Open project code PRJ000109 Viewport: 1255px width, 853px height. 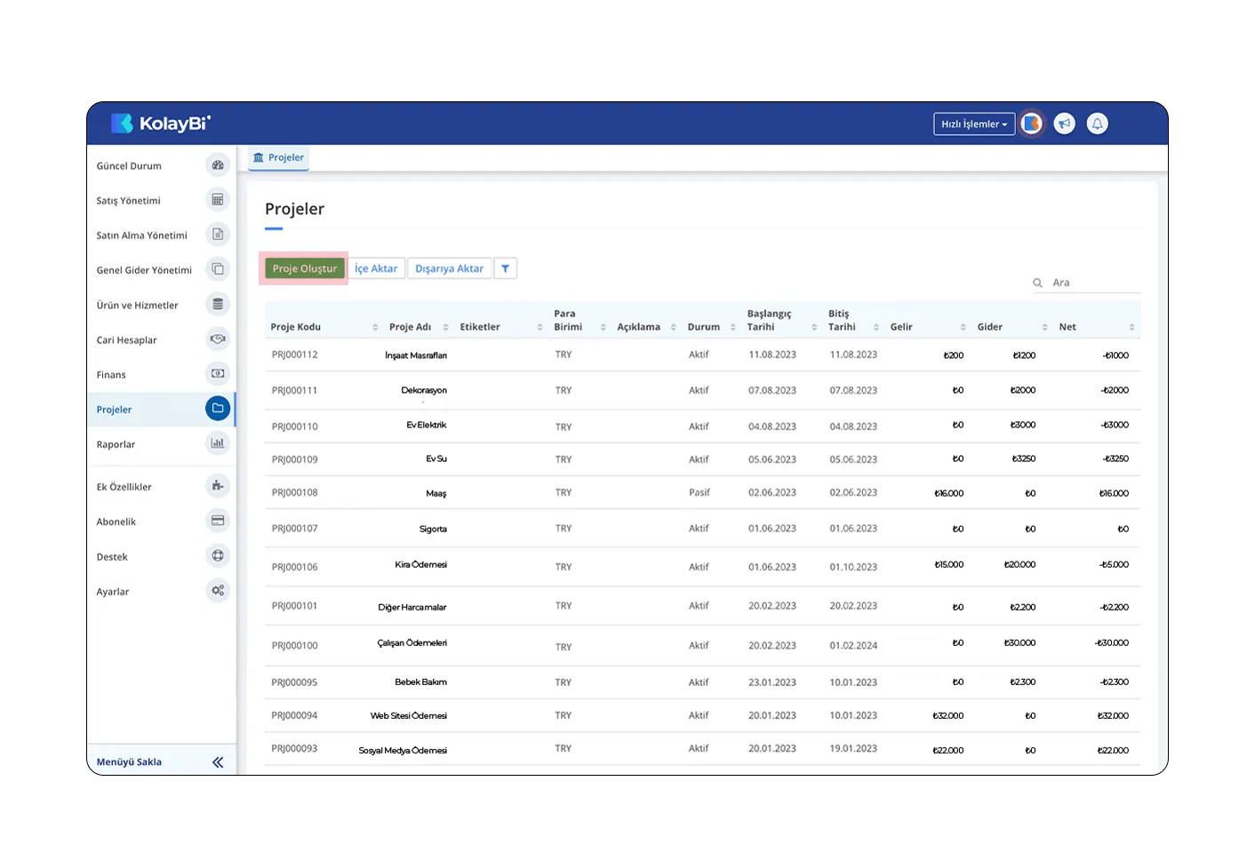(294, 459)
